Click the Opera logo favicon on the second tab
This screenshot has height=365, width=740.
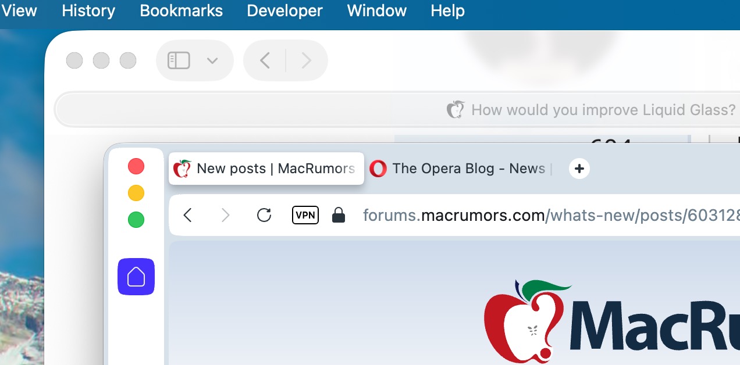point(378,169)
